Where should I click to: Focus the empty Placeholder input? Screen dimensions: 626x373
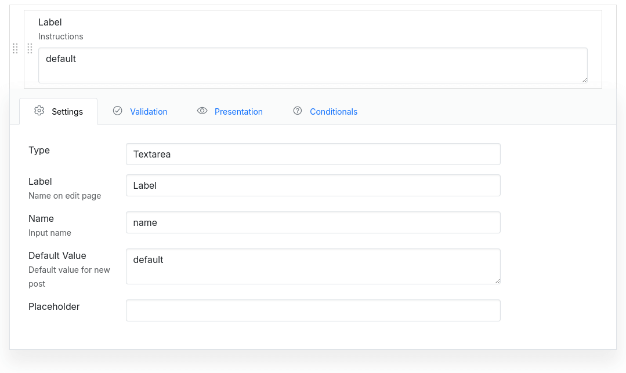[x=313, y=310]
